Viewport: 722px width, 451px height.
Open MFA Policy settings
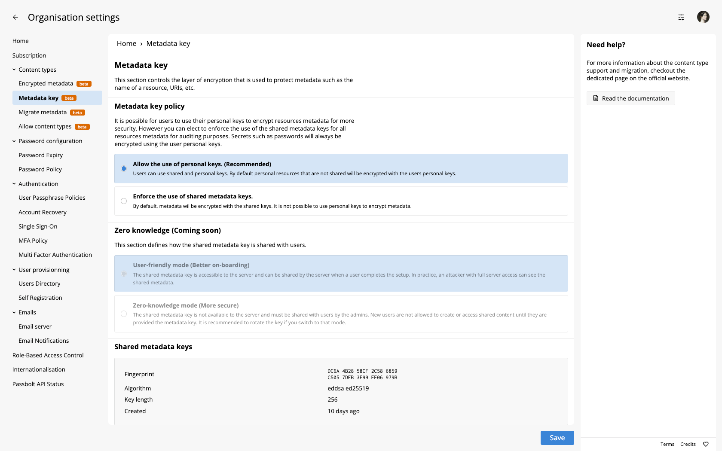pos(33,241)
